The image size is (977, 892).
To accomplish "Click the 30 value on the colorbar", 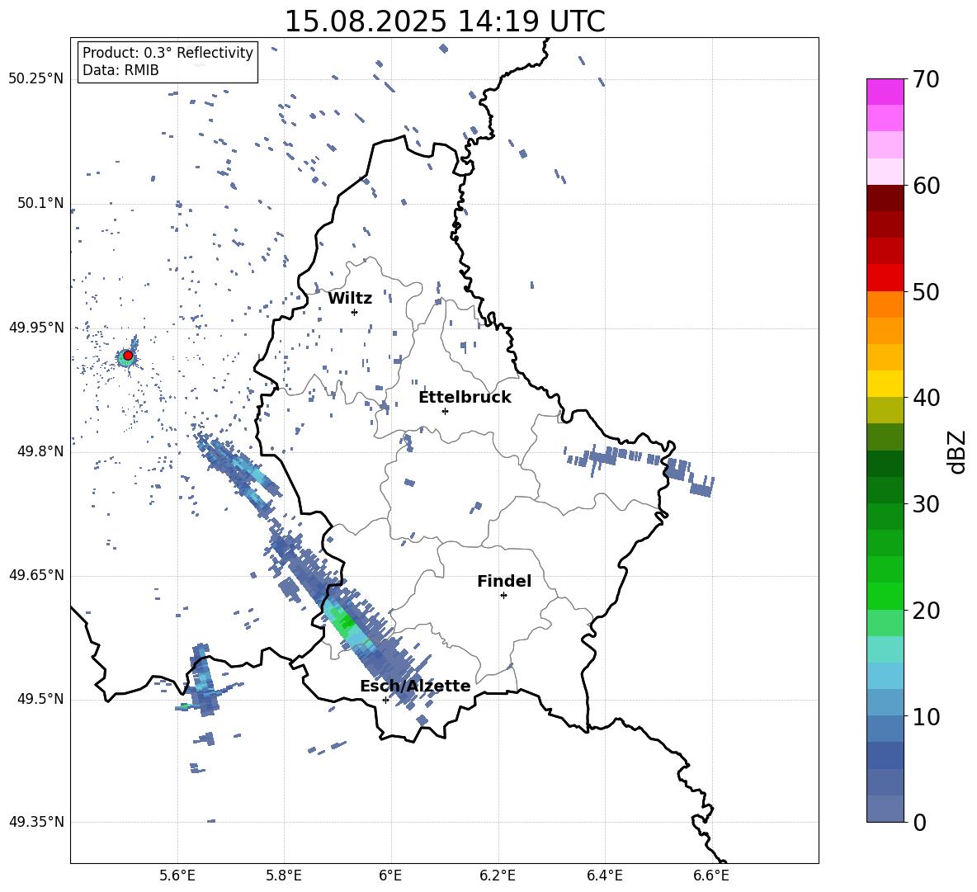I will [x=926, y=504].
